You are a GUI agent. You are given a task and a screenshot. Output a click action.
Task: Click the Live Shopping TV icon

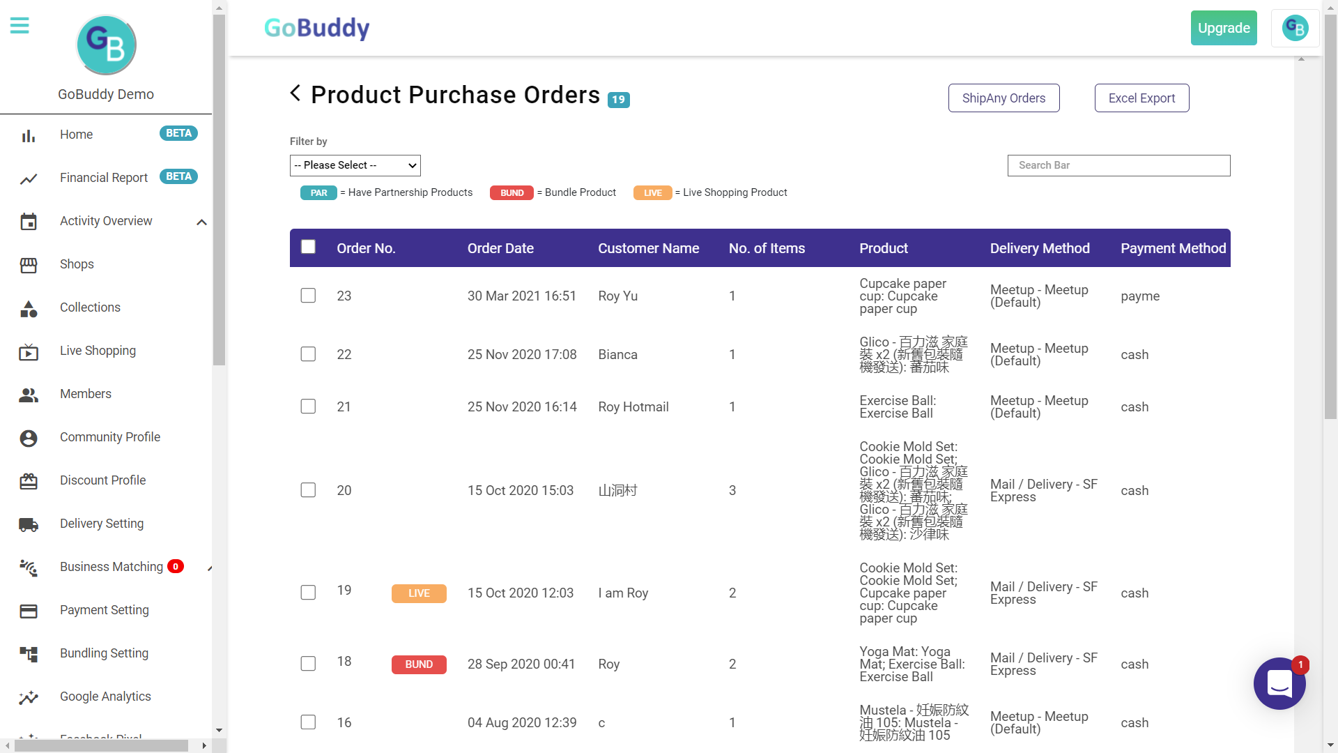coord(29,352)
